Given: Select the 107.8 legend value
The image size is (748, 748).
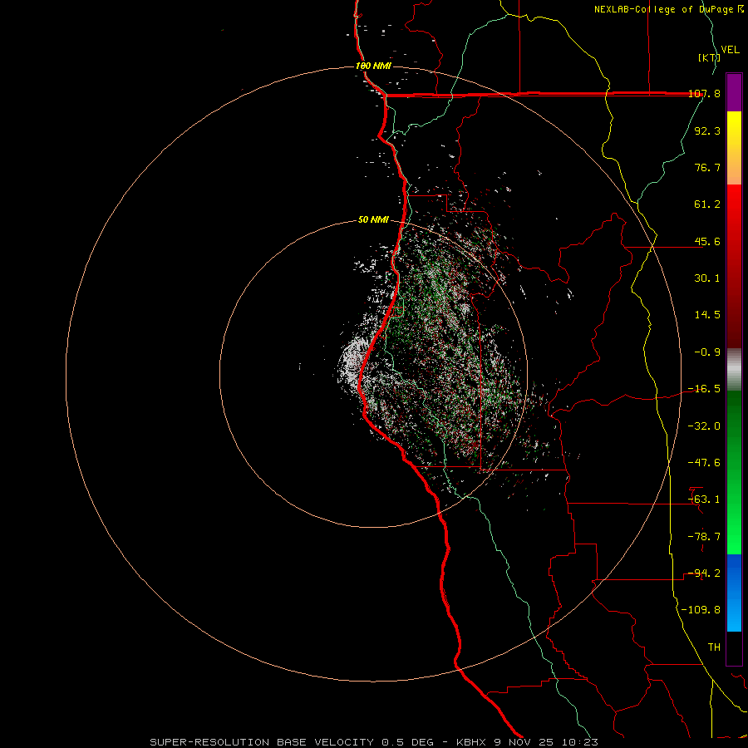Looking at the screenshot, I should (x=704, y=93).
